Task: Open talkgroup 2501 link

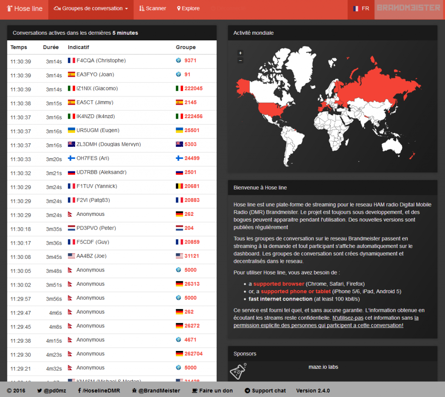Action: [190, 172]
